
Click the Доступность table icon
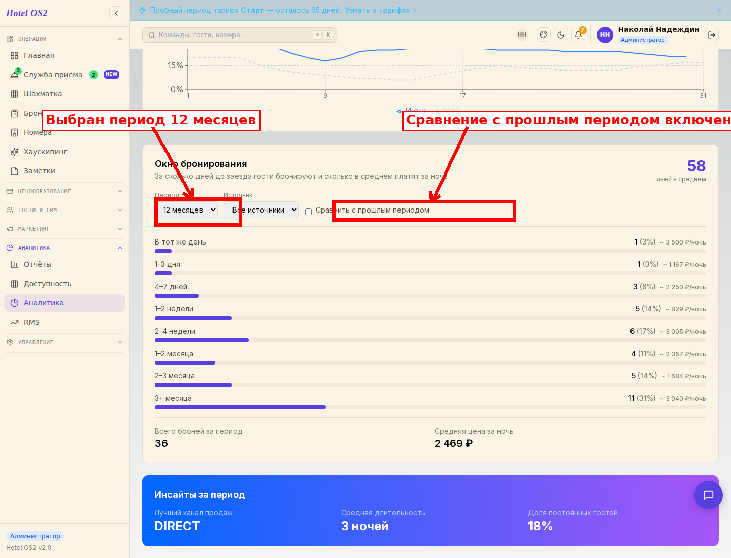(x=15, y=284)
